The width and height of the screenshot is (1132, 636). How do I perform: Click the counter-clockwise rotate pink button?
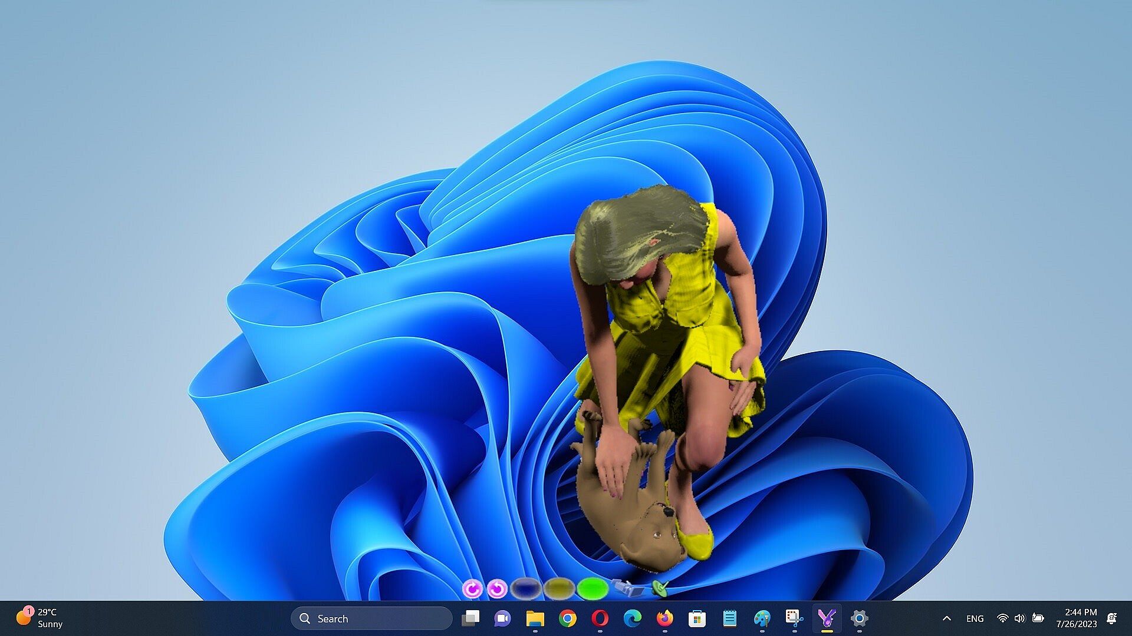(498, 588)
